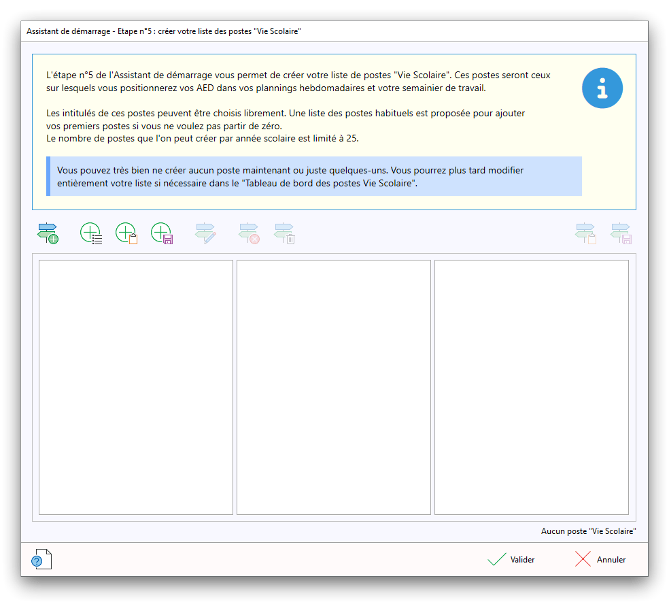Image resolution: width=669 pixels, height=604 pixels.
Task: Click the add from saved file icon
Action: tap(162, 233)
